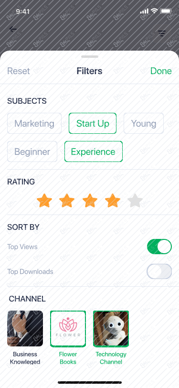Image resolution: width=179 pixels, height=388 pixels.
Task: Check the Wi-Fi status icon
Action: (155, 11)
